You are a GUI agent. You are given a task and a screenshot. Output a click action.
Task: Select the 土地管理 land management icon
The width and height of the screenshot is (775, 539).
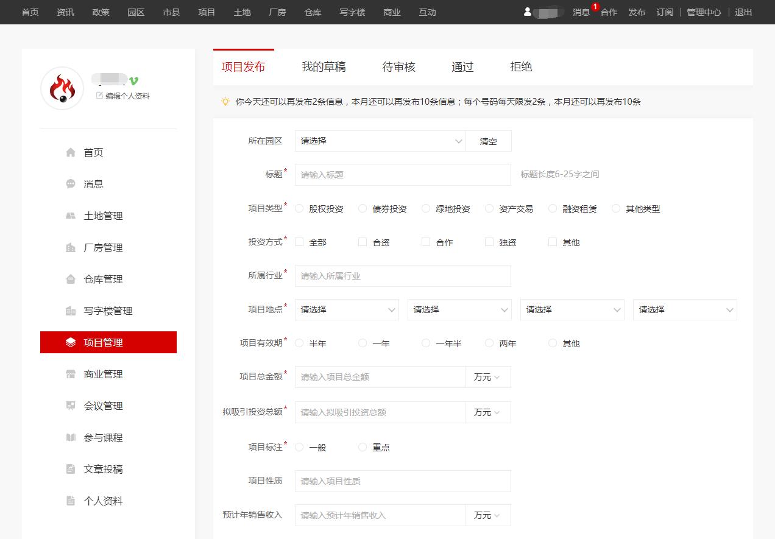tap(70, 216)
